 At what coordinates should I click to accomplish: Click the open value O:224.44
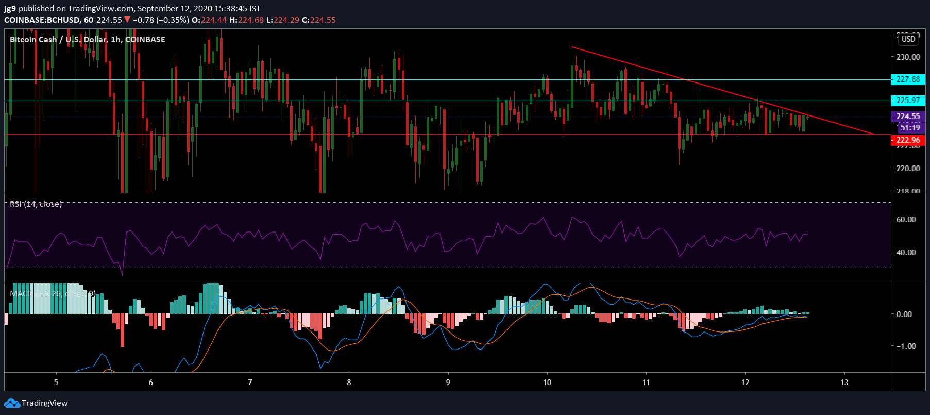pyautogui.click(x=209, y=20)
